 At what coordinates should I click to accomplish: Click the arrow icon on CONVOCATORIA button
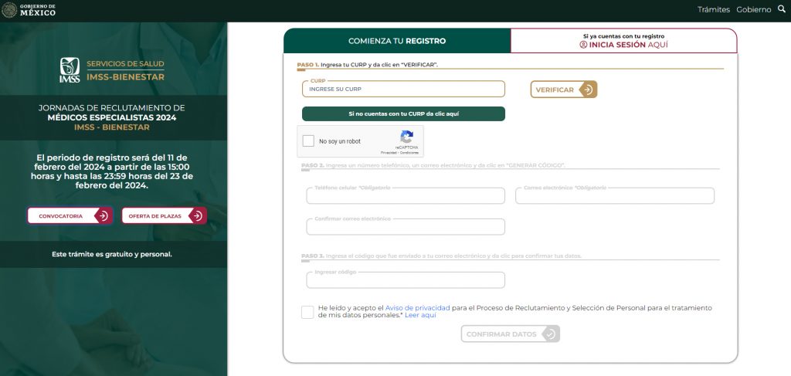coord(103,216)
